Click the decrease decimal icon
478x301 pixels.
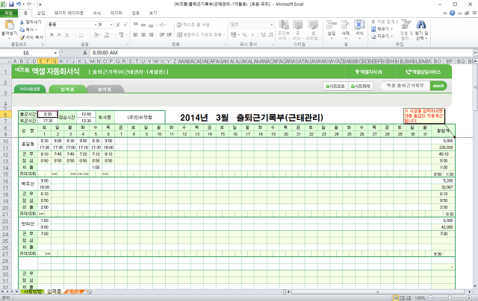pyautogui.click(x=270, y=35)
